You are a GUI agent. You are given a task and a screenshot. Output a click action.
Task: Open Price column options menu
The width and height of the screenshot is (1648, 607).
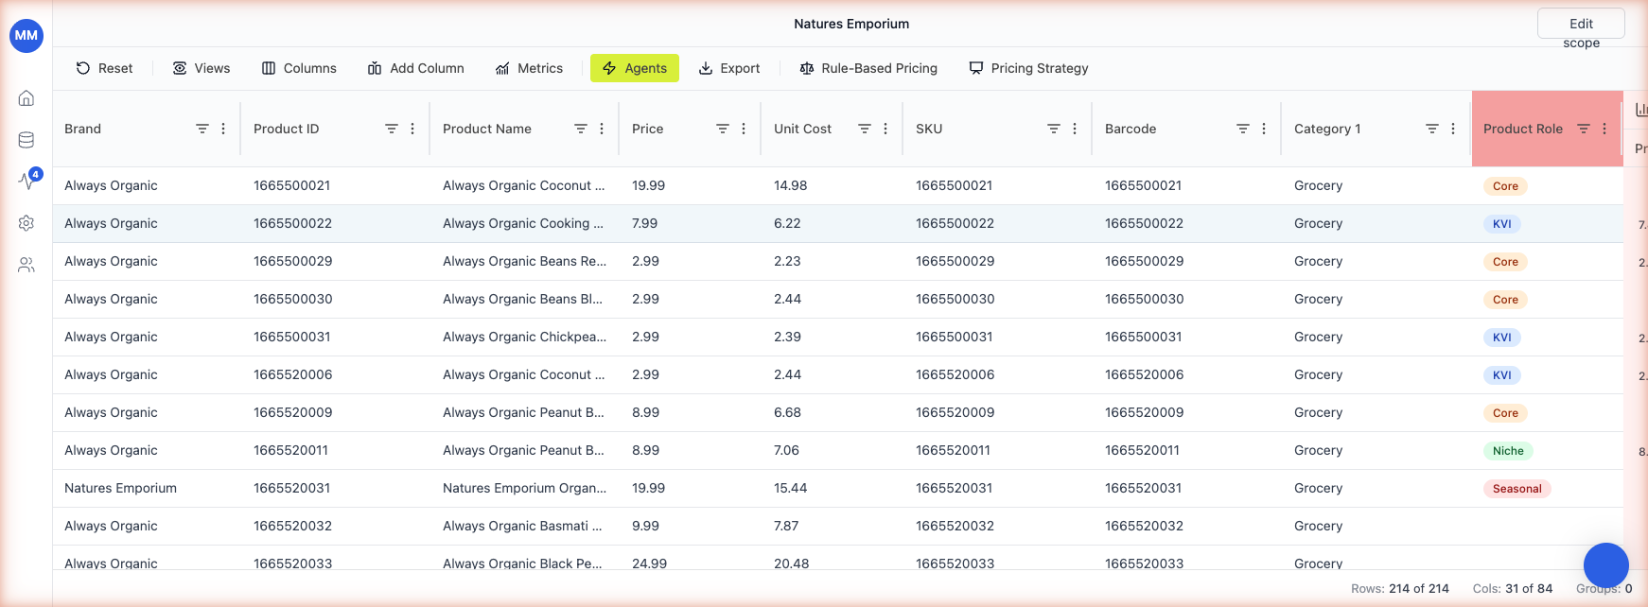pyautogui.click(x=744, y=129)
